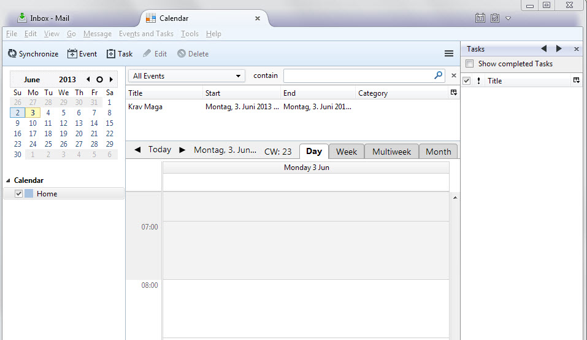The image size is (587, 340).
Task: Go to previous month in mini calendar
Action: click(x=88, y=79)
